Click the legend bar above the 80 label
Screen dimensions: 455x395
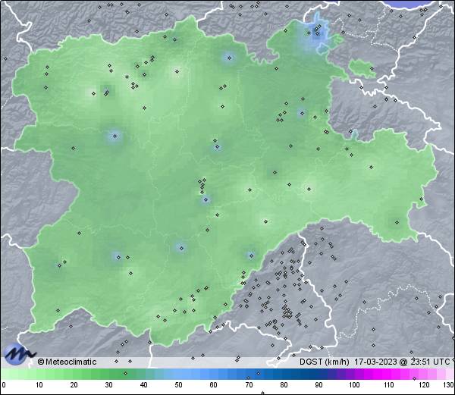[x=284, y=374]
